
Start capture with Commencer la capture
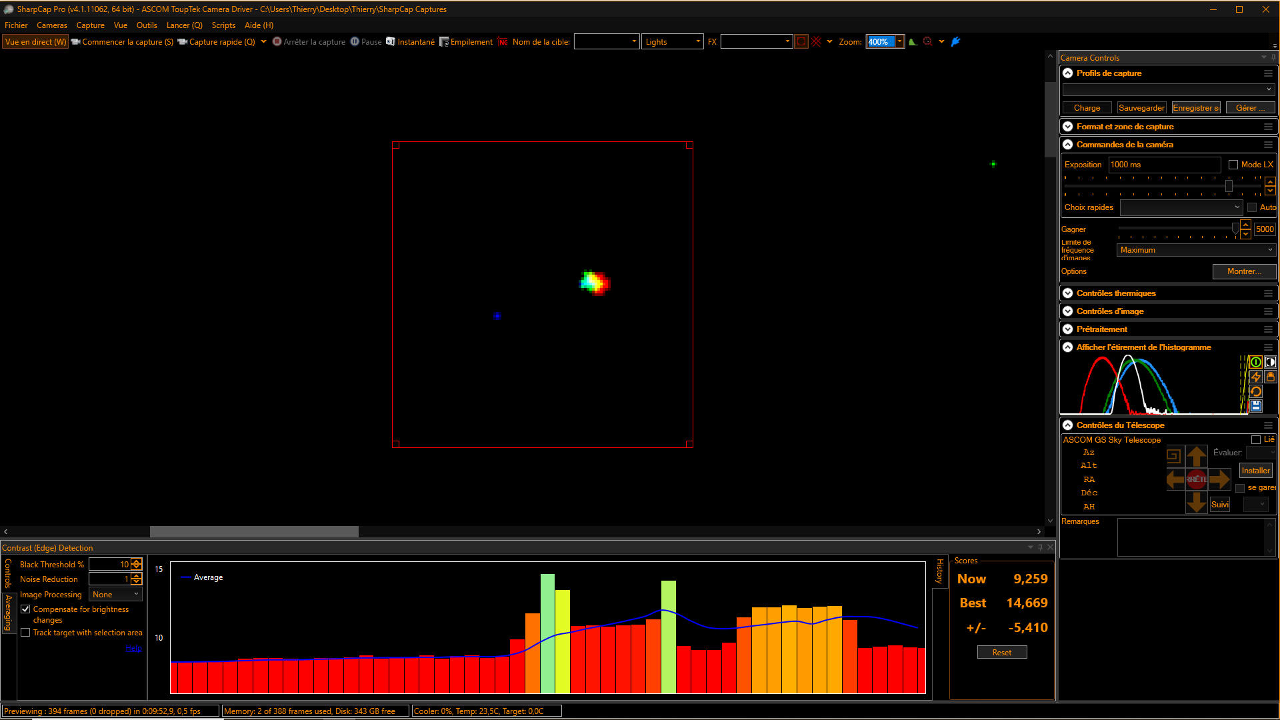pos(122,41)
